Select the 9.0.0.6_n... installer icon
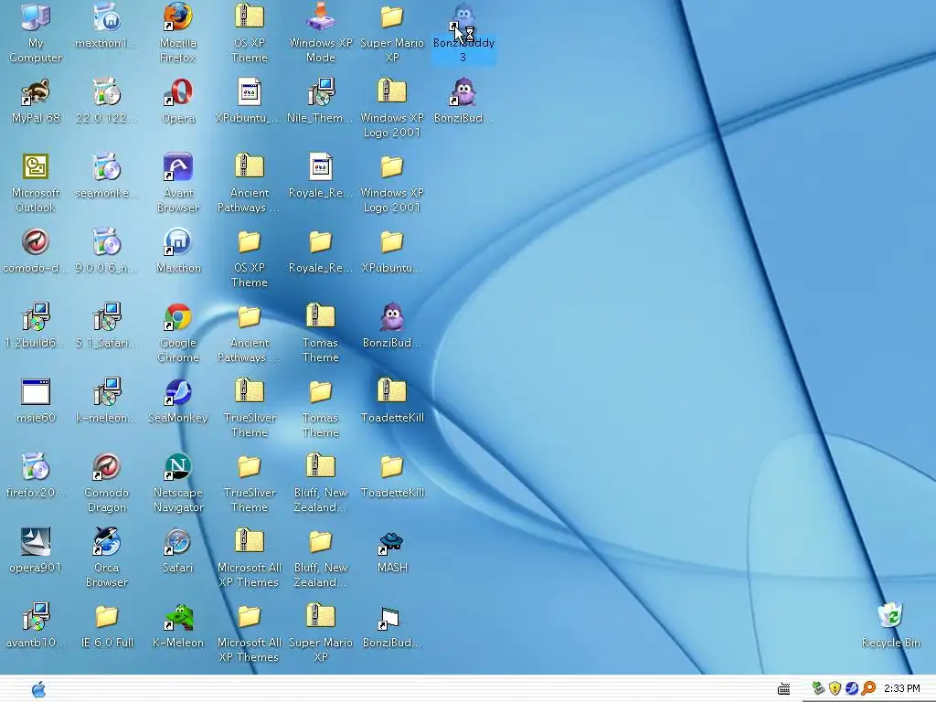 click(107, 241)
